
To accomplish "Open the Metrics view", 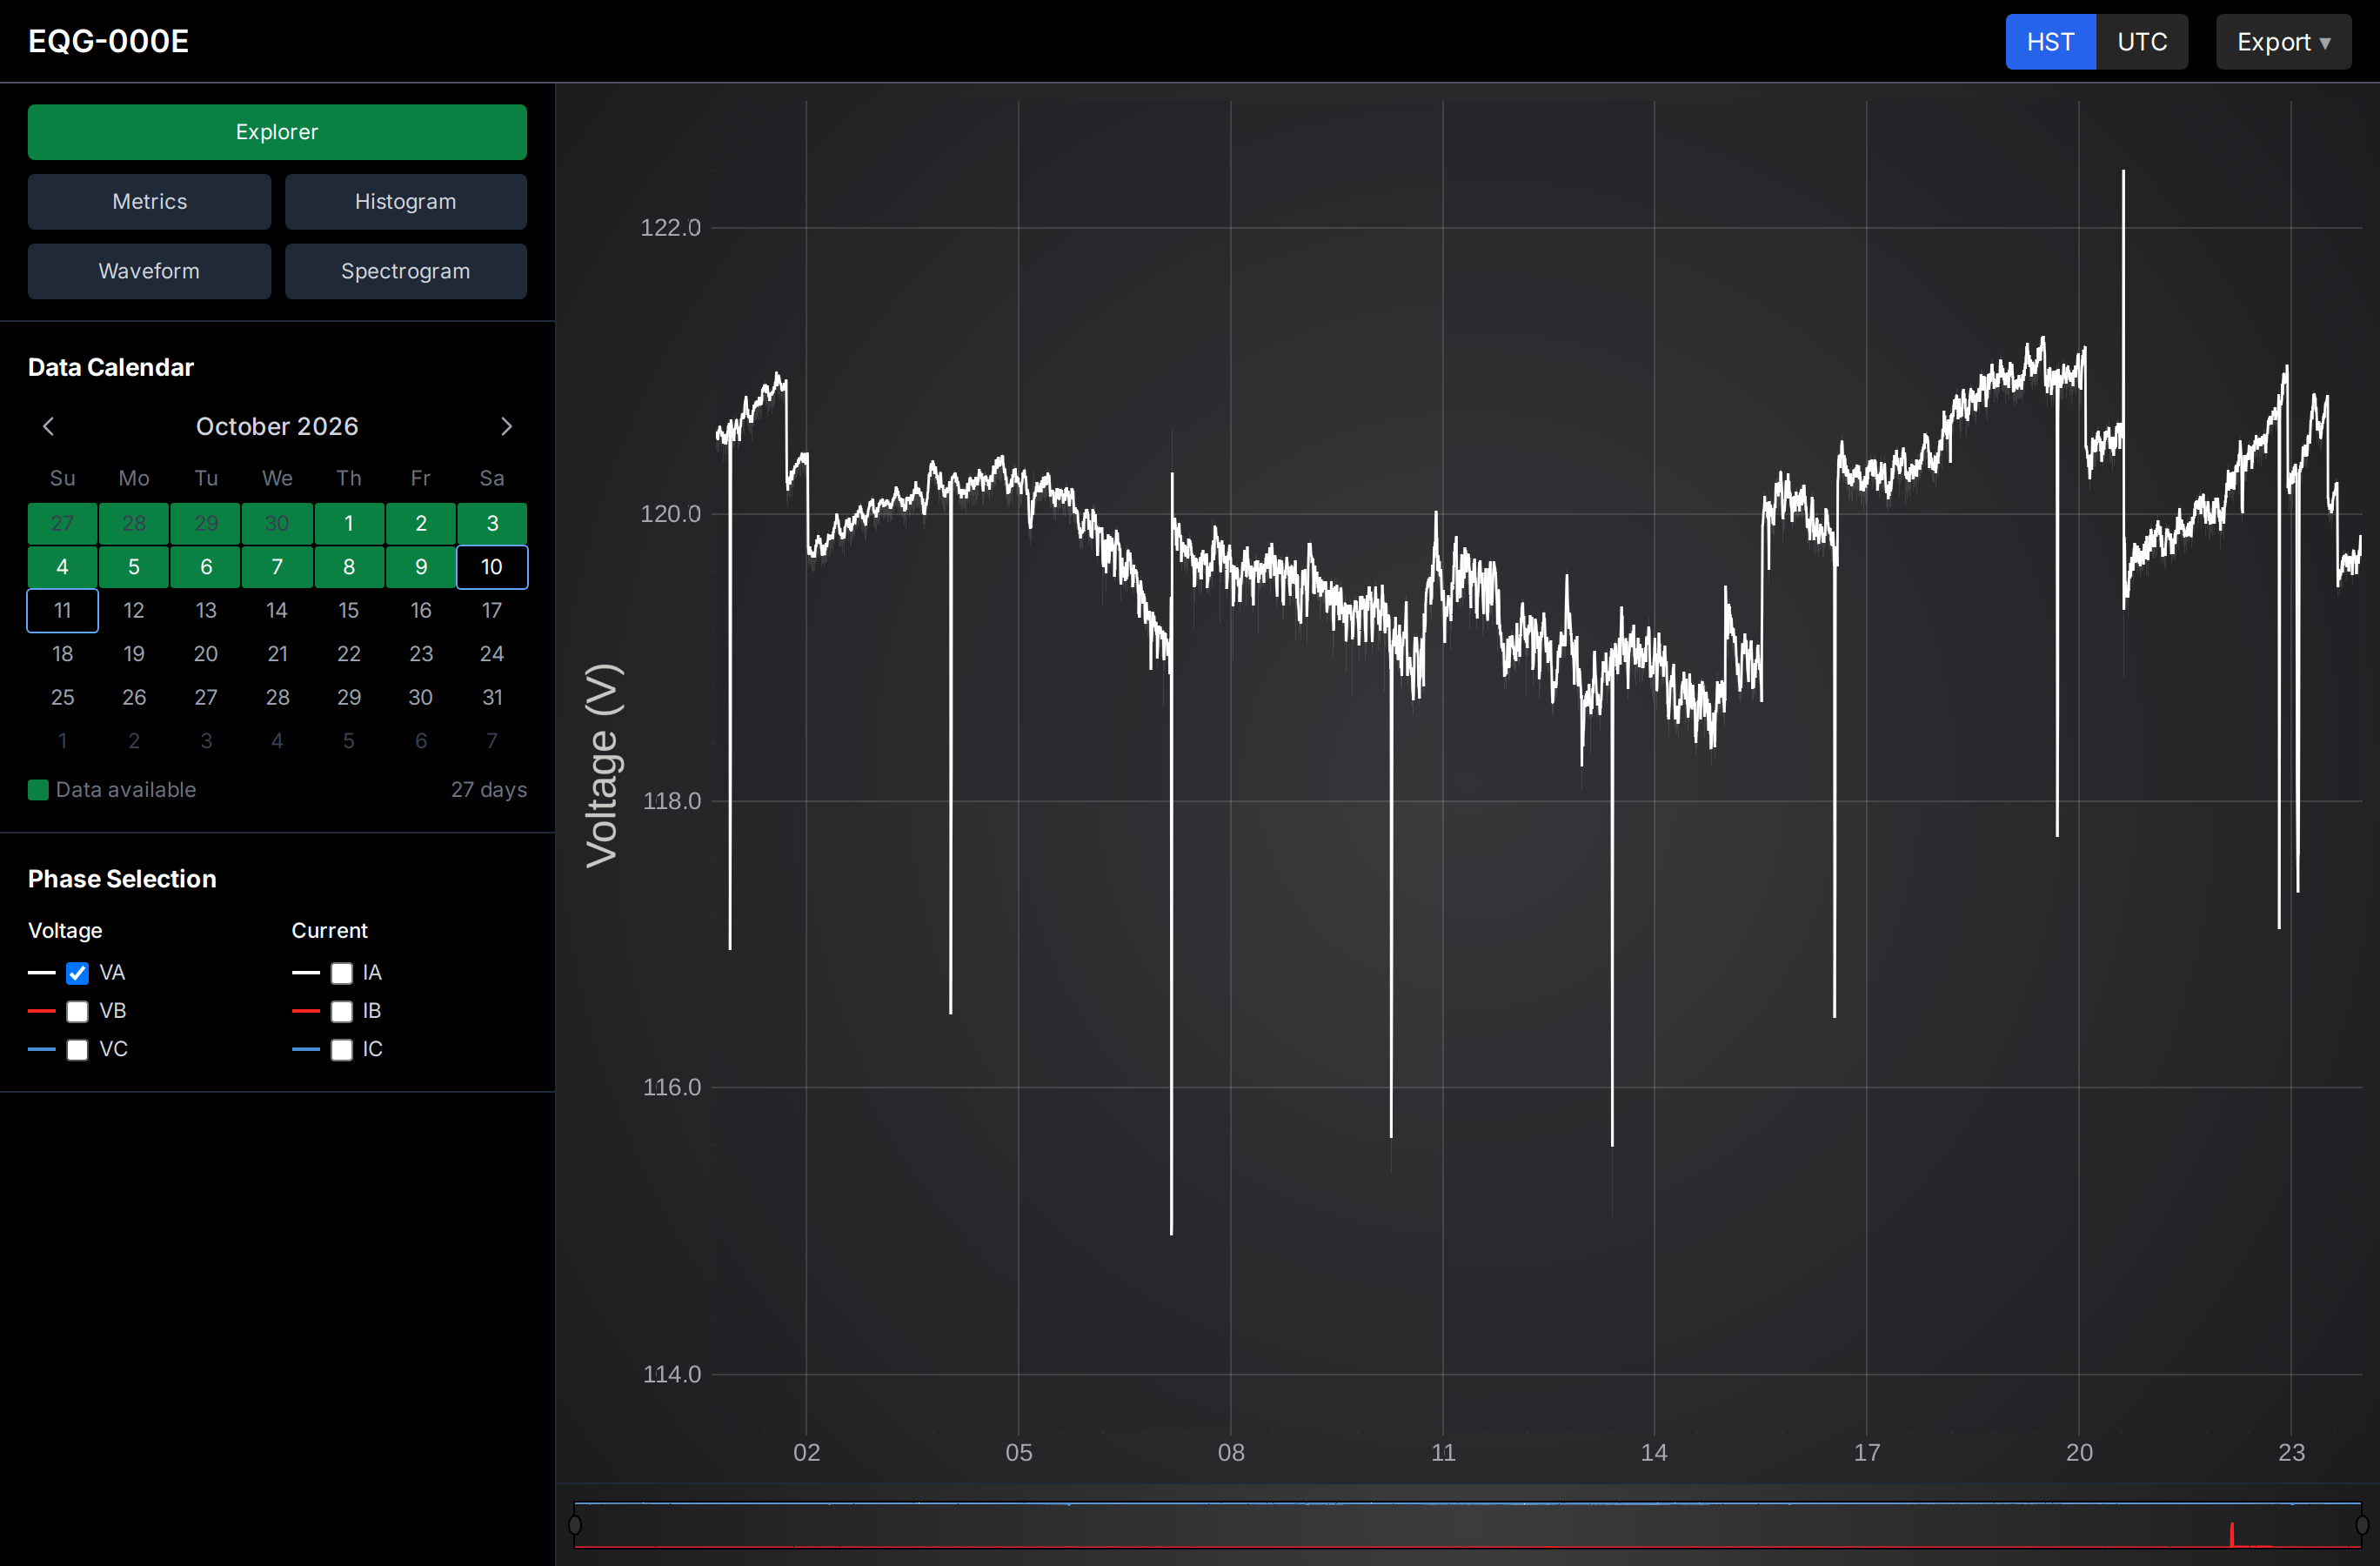I will coord(149,202).
